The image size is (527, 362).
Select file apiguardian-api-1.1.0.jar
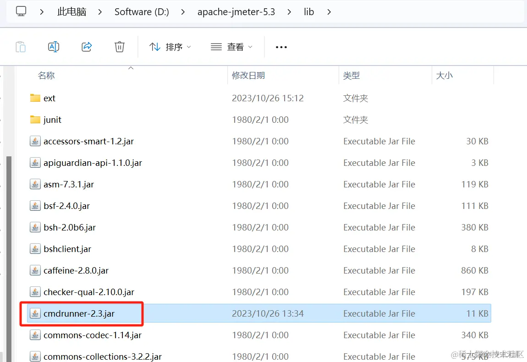93,163
